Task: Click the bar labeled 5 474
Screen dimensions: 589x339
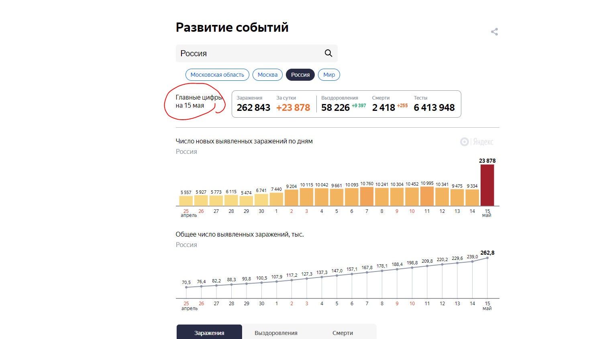Action: tap(246, 201)
